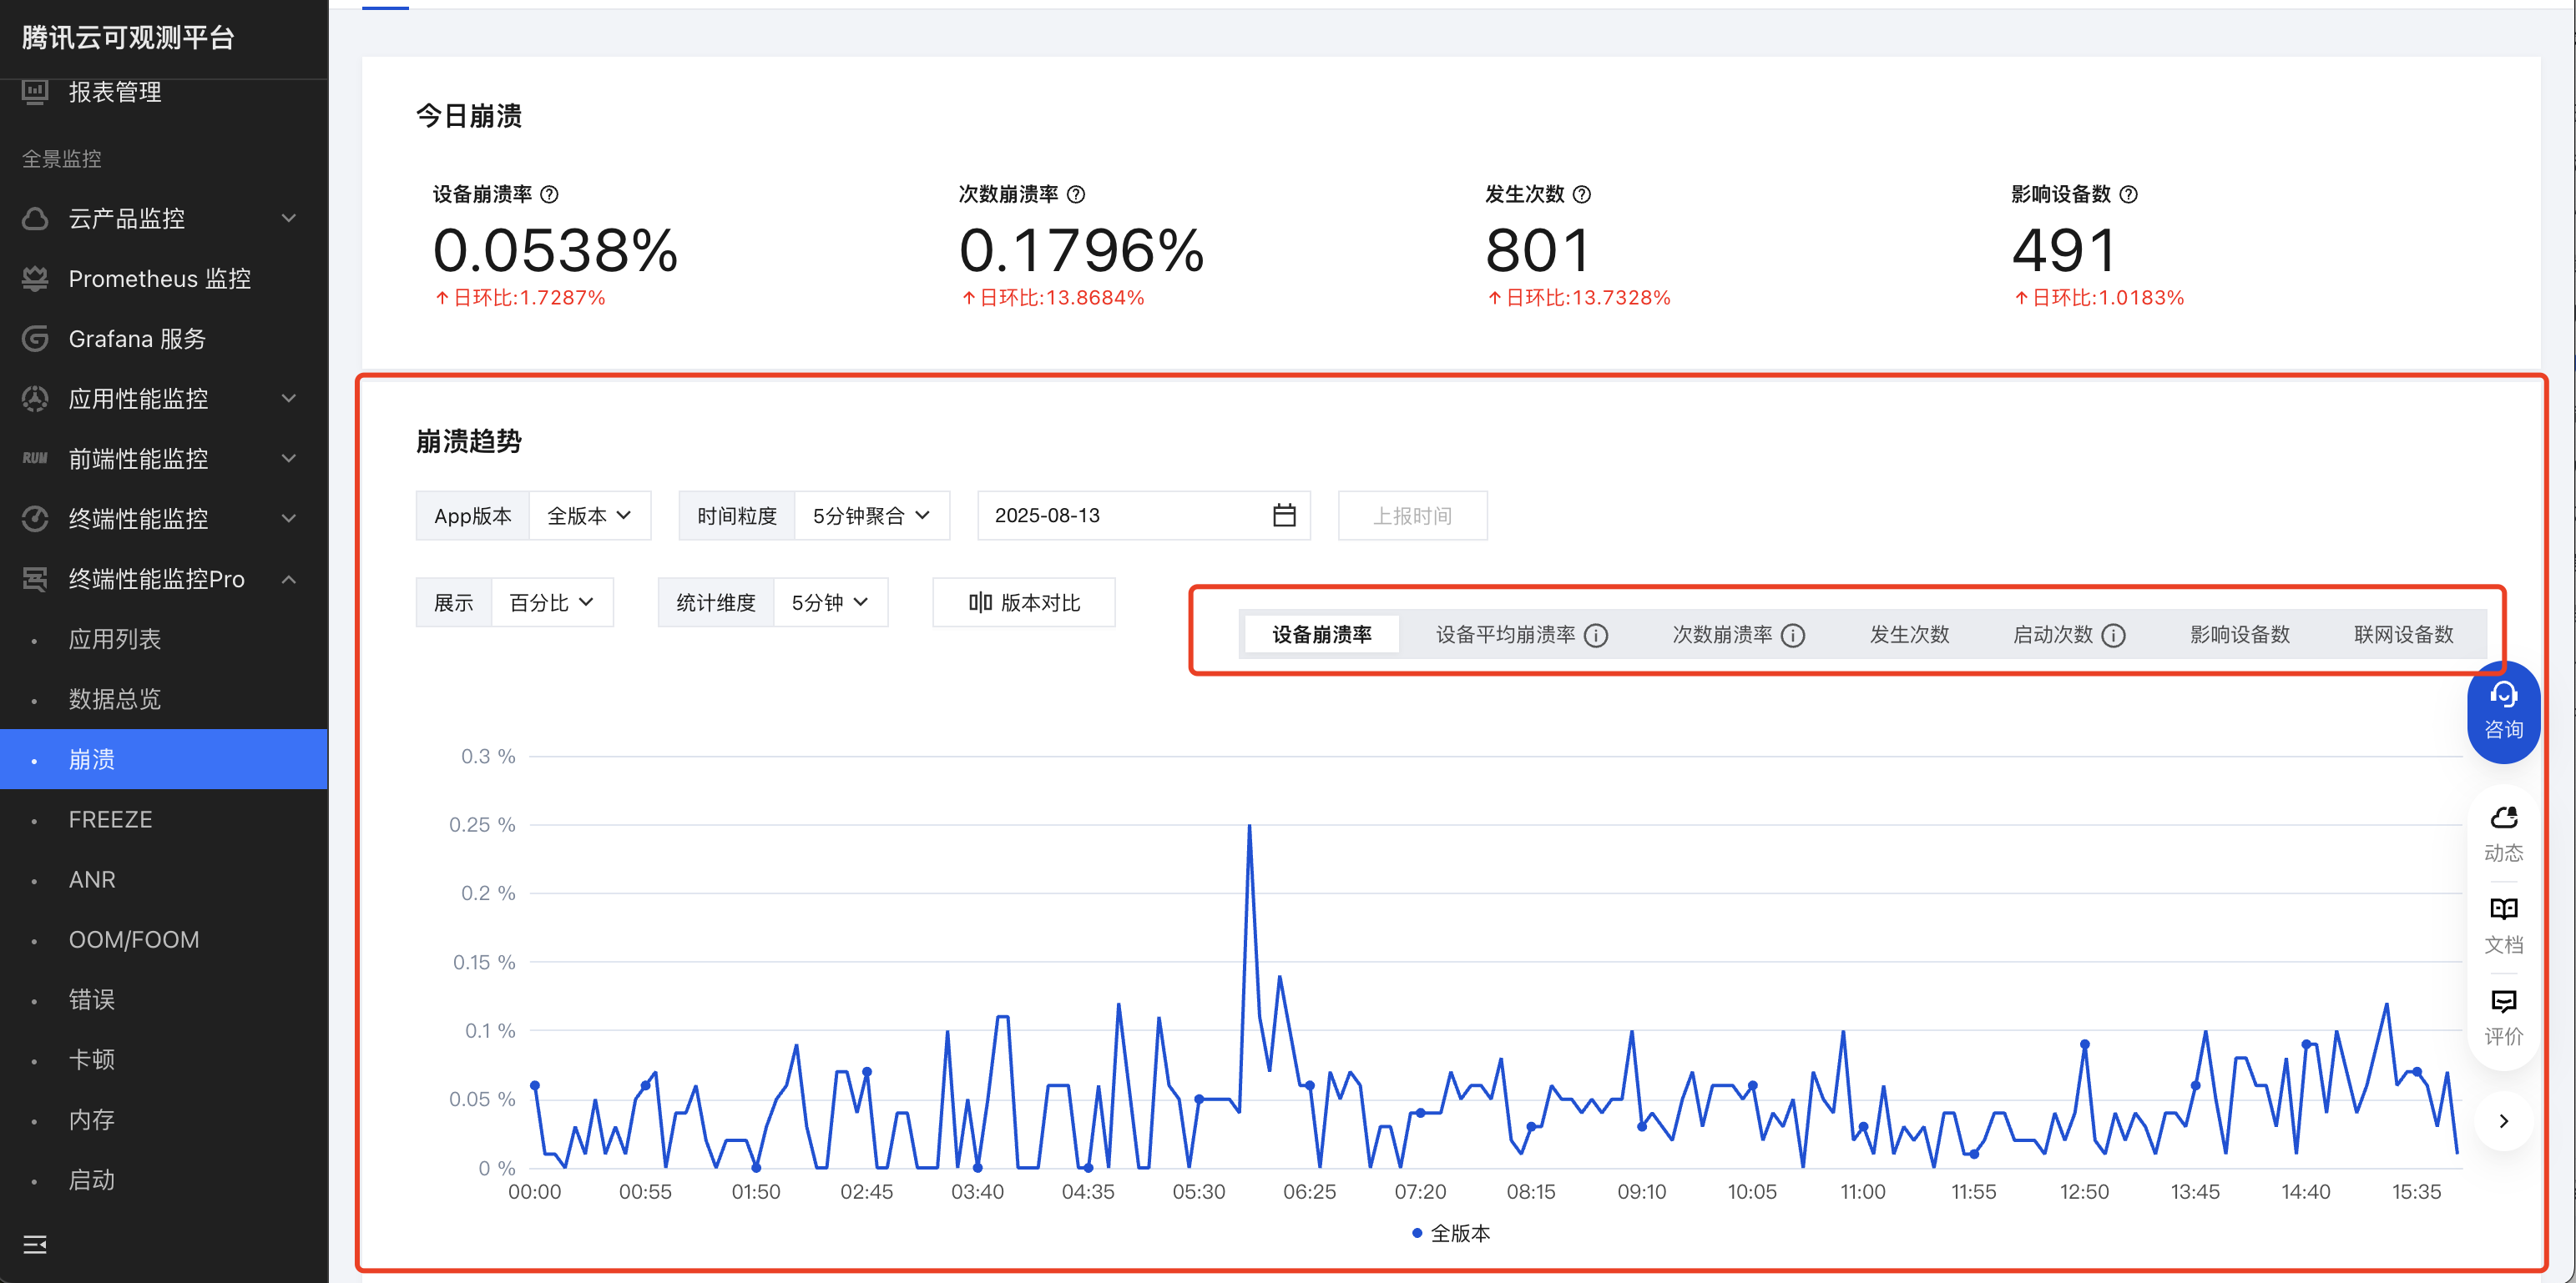Viewport: 2576px width, 1283px height.
Task: Open the 展示 百分比 dropdown
Action: tap(551, 602)
